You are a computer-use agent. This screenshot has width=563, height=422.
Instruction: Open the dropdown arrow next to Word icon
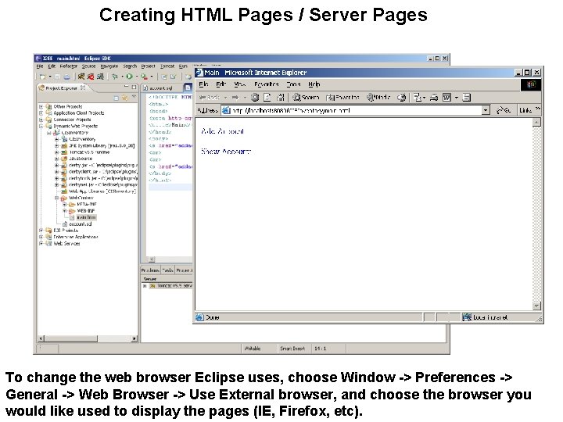click(x=457, y=98)
